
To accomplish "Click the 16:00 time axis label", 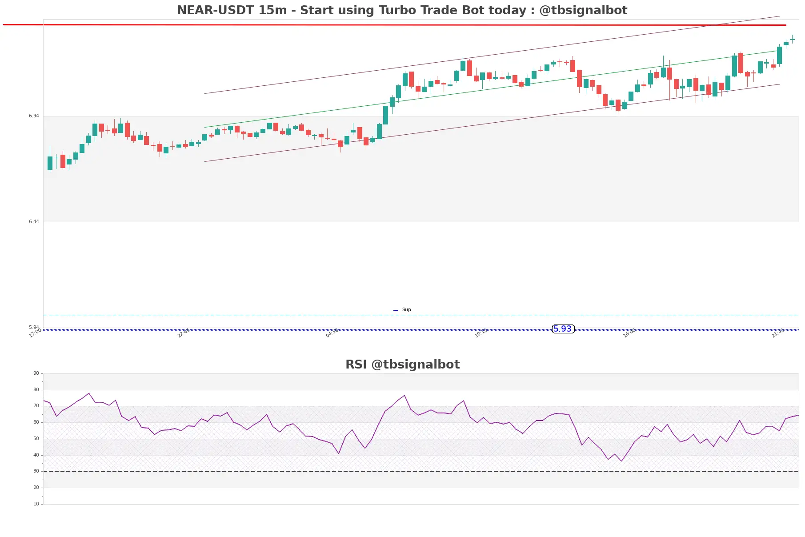I will pos(629,333).
